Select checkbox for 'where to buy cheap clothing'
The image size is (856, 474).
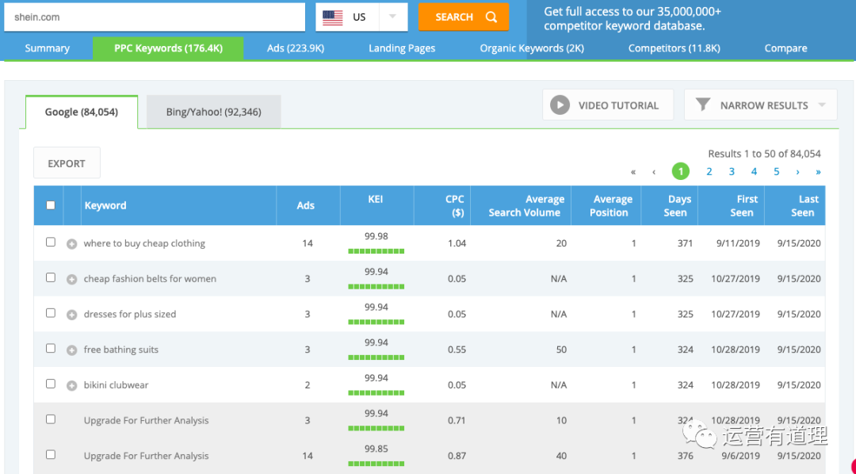pyautogui.click(x=51, y=242)
